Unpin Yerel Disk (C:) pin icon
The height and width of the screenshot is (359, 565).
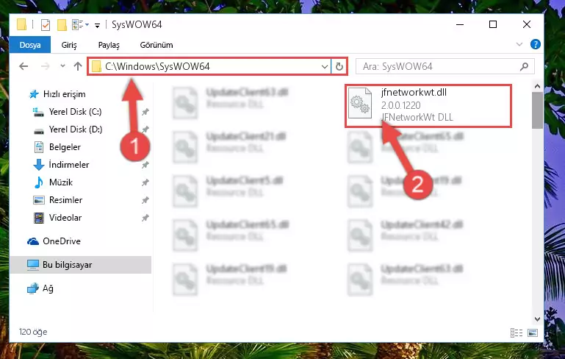[x=145, y=112]
